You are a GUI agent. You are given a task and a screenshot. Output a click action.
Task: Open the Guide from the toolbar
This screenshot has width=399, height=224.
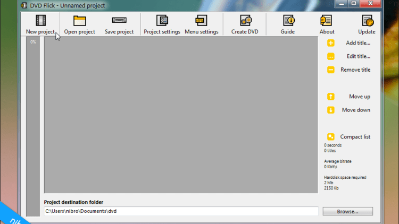tap(288, 21)
